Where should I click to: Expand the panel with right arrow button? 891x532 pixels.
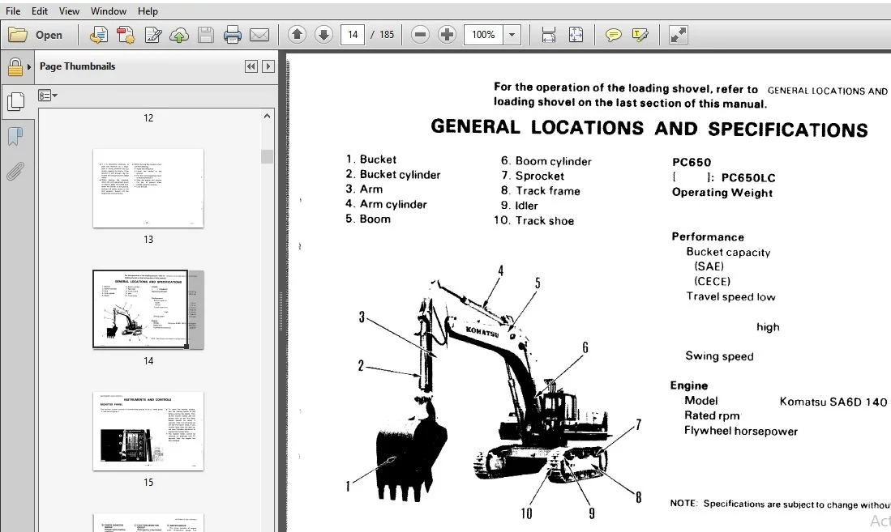268,66
